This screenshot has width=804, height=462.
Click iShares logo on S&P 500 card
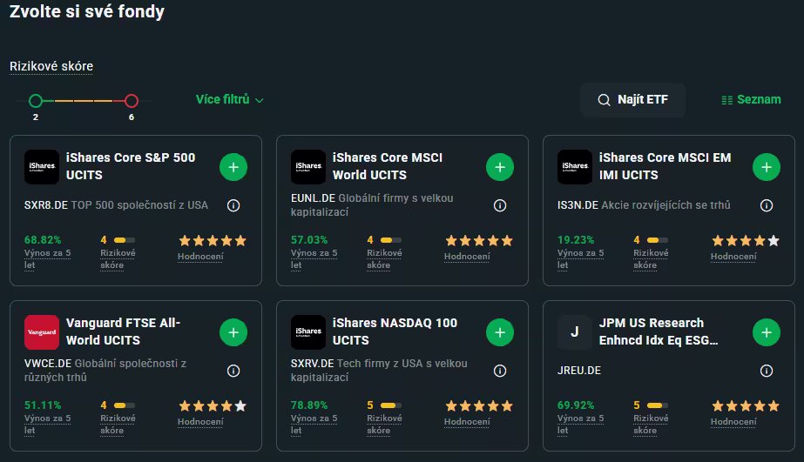click(42, 167)
